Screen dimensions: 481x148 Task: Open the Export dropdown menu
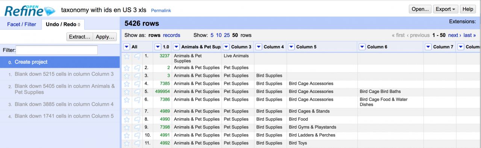446,9
